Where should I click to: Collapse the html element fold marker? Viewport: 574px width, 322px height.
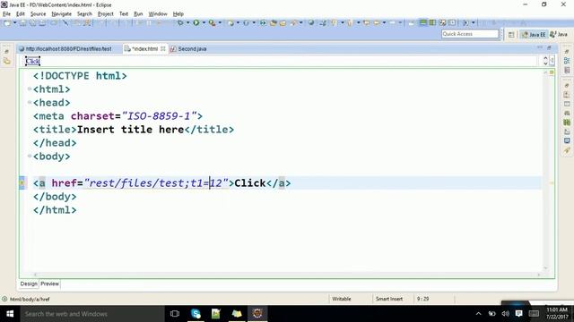[30, 89]
